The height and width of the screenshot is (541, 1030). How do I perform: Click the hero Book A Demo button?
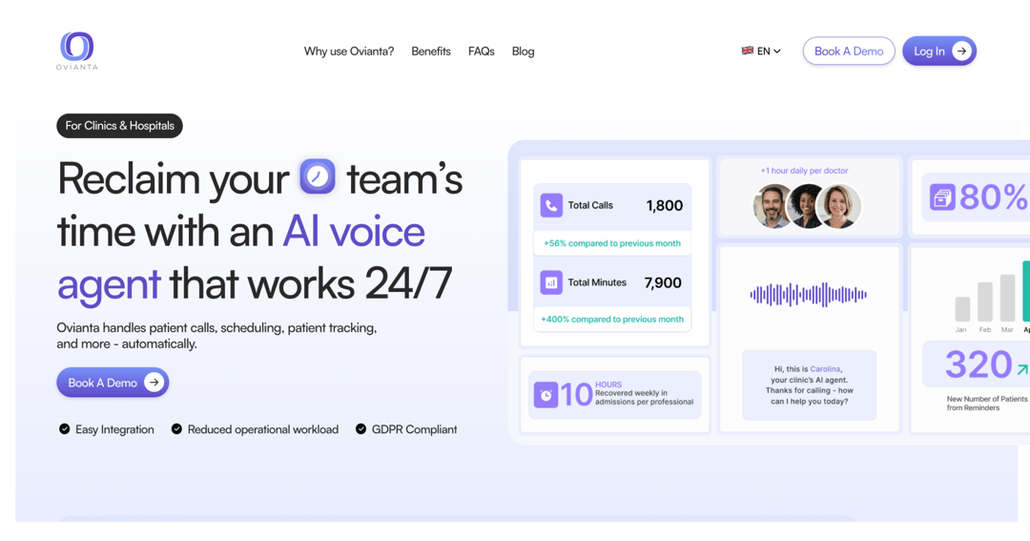pos(113,382)
